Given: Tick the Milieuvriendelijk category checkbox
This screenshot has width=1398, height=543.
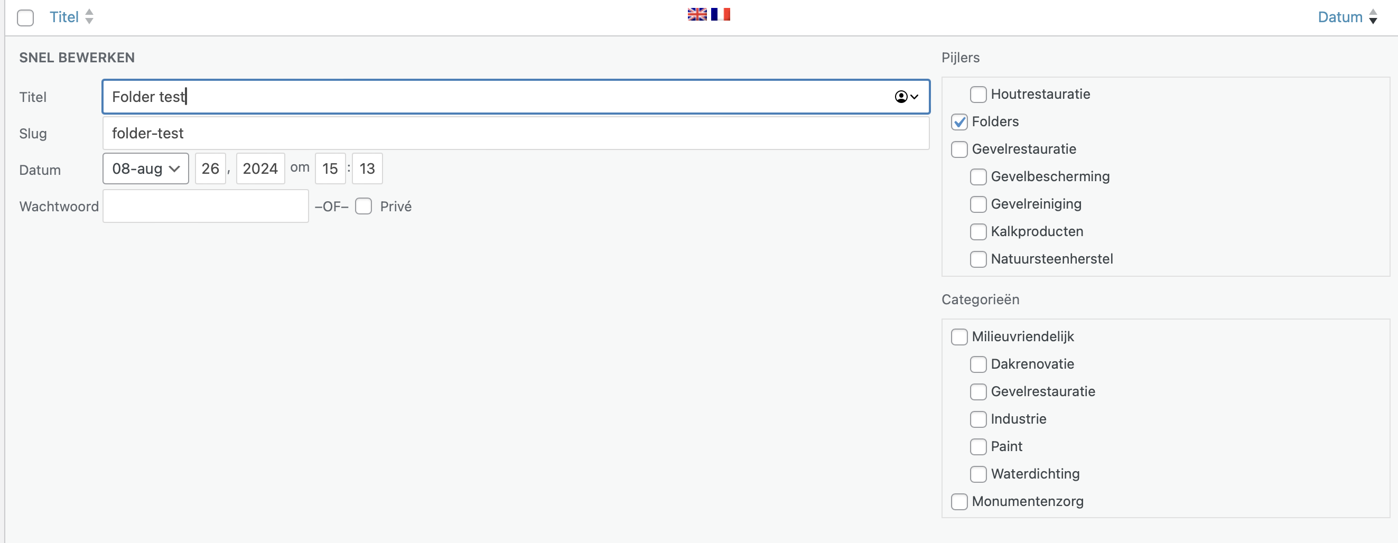Looking at the screenshot, I should point(959,337).
